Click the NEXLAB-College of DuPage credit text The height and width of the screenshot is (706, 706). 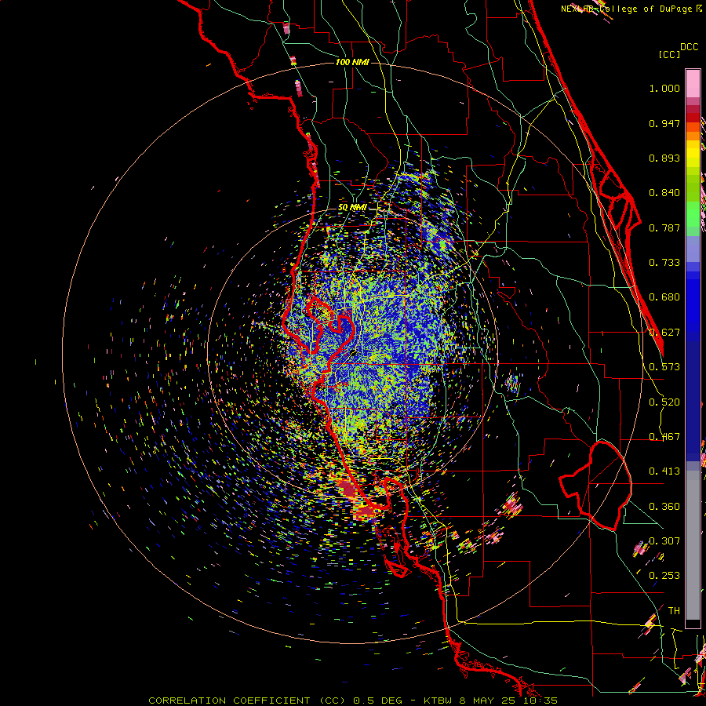[631, 9]
